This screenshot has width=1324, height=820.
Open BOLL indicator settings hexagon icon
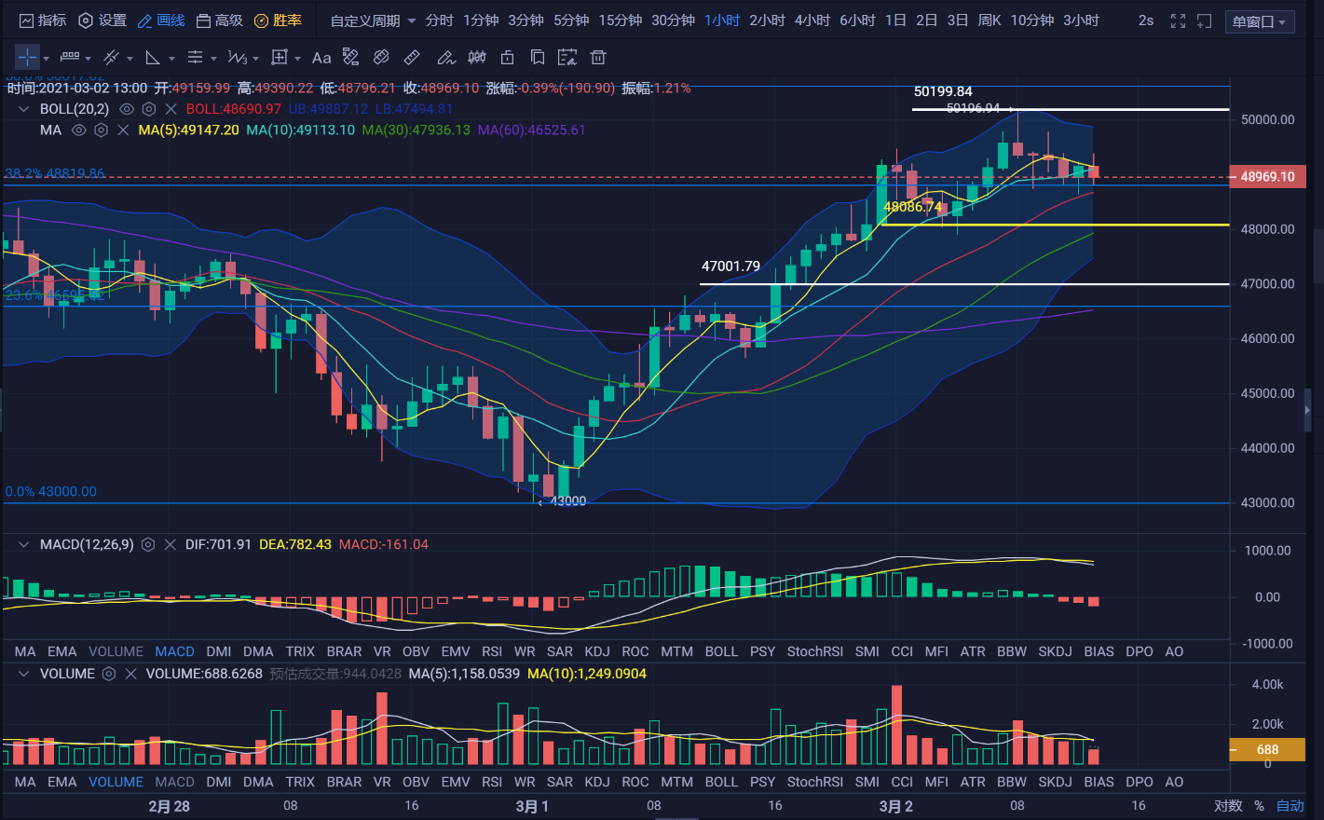[149, 109]
